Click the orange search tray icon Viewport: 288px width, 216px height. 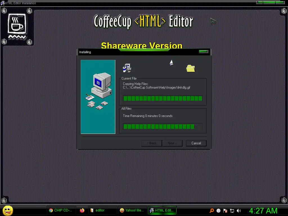tap(212, 210)
